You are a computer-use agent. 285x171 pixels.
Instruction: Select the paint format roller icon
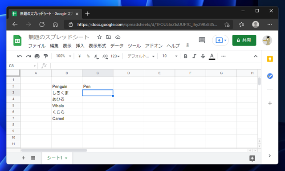click(45, 56)
